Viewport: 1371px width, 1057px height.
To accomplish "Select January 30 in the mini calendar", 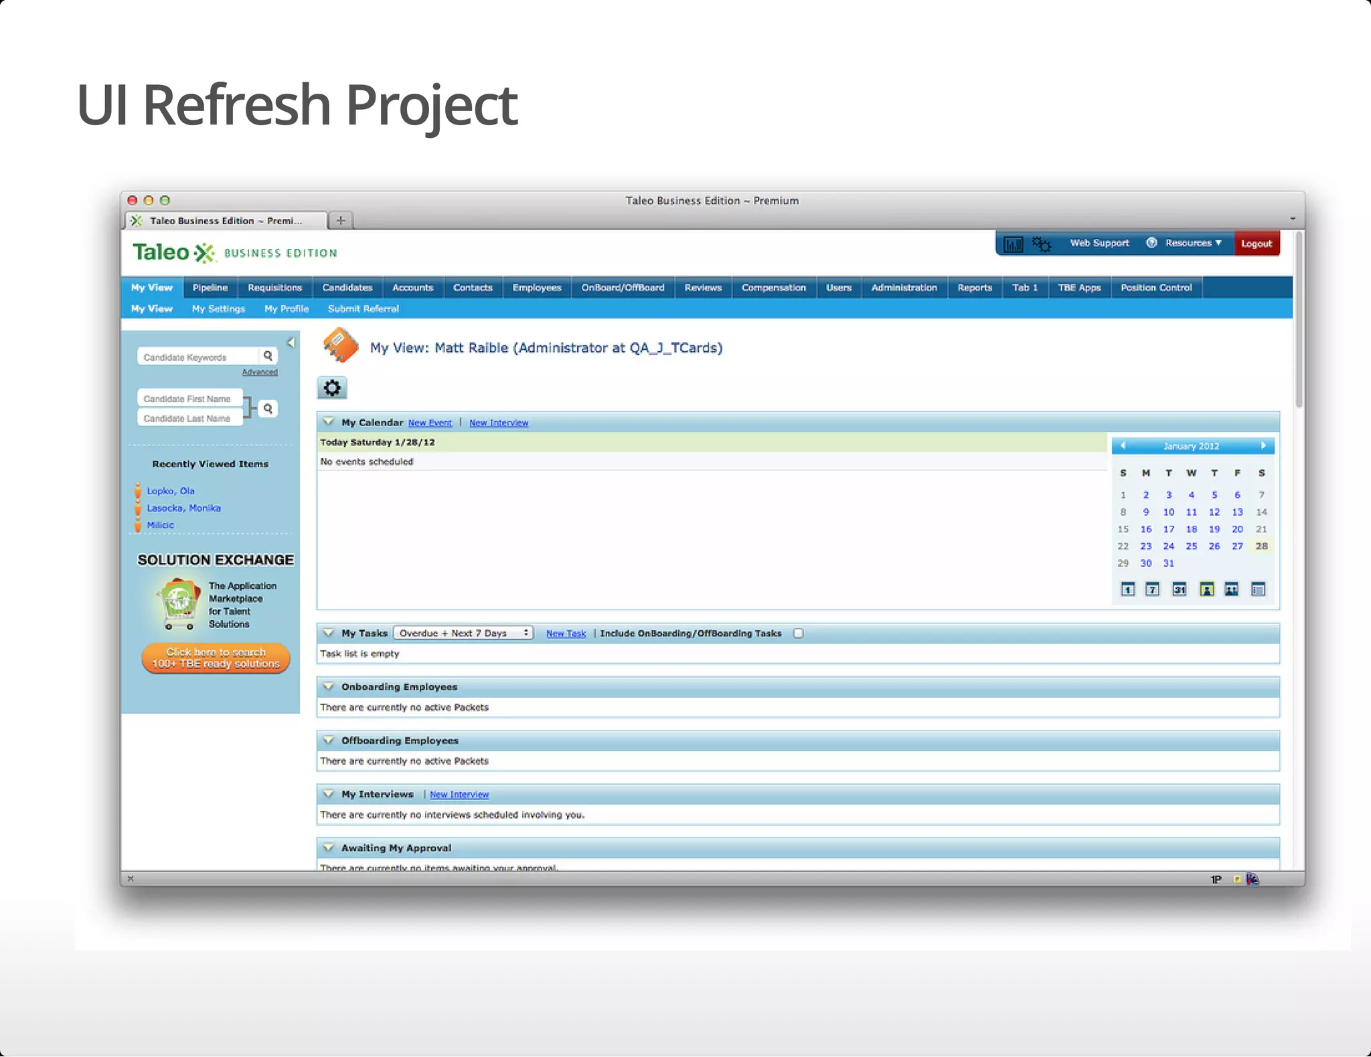I will click(x=1146, y=563).
